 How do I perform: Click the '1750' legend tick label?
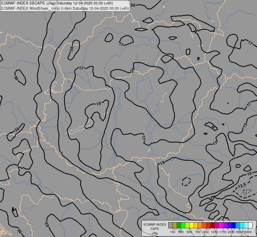223,232
